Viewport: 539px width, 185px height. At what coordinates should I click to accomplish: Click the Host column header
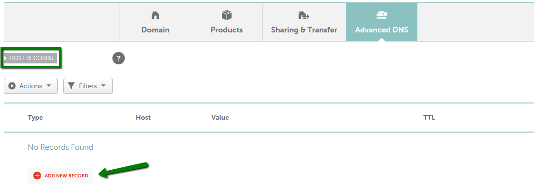coord(143,117)
